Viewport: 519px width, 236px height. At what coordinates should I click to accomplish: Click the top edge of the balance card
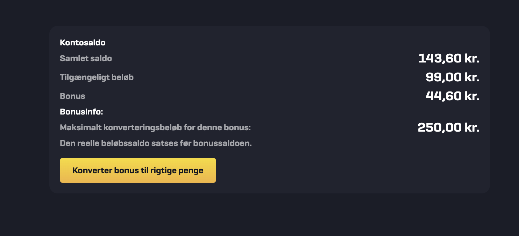click(x=269, y=26)
